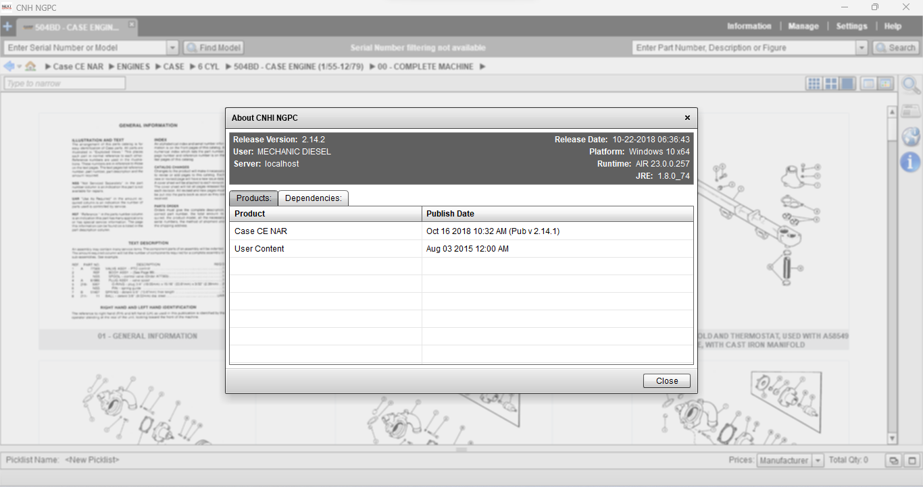Switch to small nine-tile thumbnail grid view
The width and height of the screenshot is (923, 487).
pos(814,84)
